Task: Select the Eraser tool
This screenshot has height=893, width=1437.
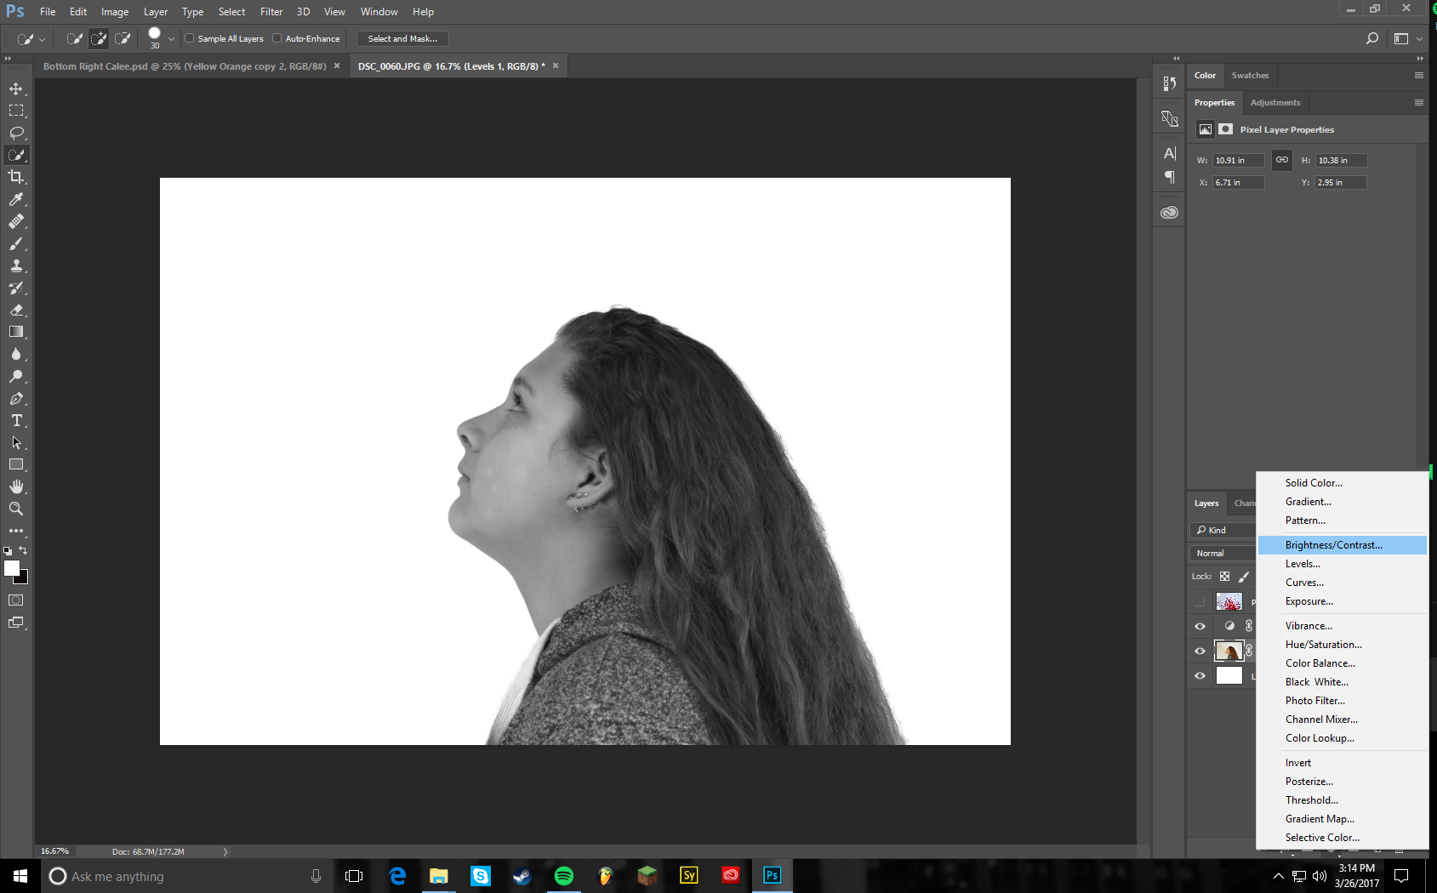Action: (16, 310)
